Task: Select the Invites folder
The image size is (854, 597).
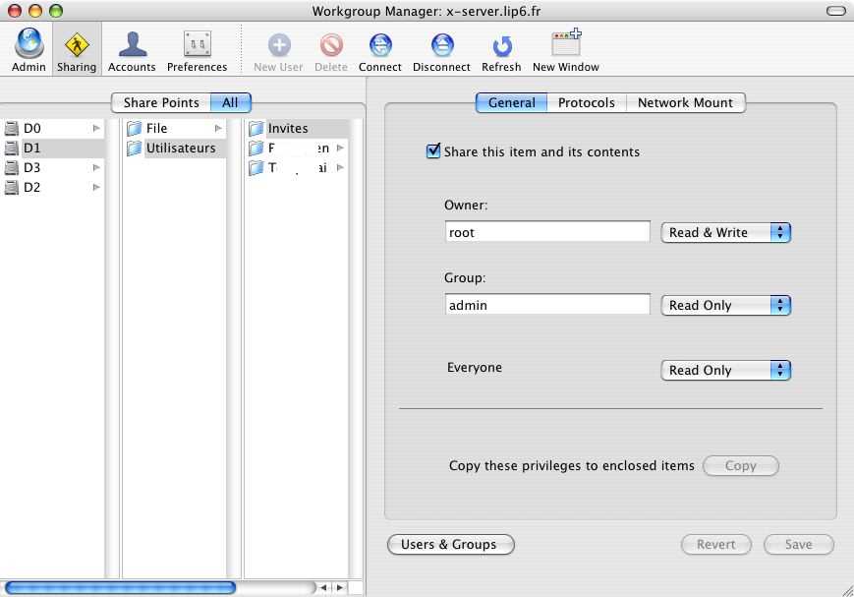Action: [x=287, y=129]
